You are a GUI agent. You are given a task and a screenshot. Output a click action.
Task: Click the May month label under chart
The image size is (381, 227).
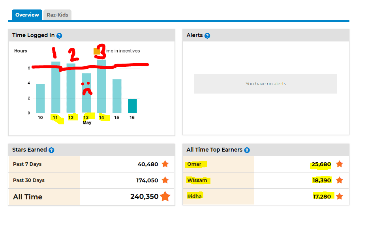pos(87,123)
